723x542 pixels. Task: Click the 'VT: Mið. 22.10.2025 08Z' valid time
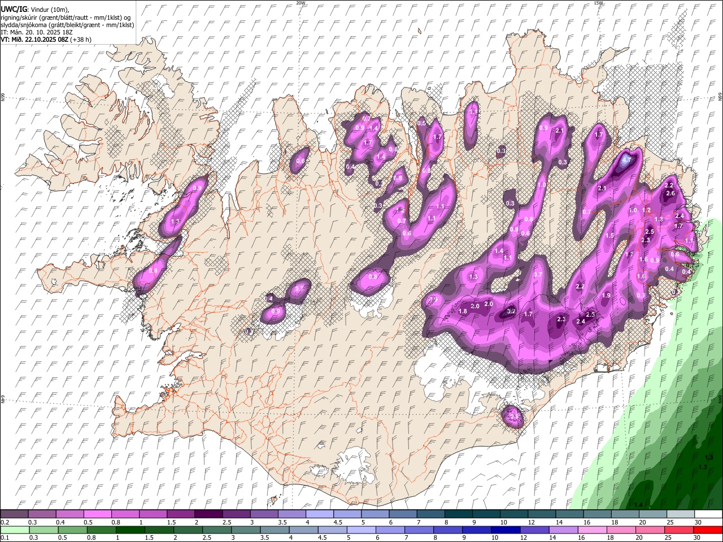coord(34,40)
